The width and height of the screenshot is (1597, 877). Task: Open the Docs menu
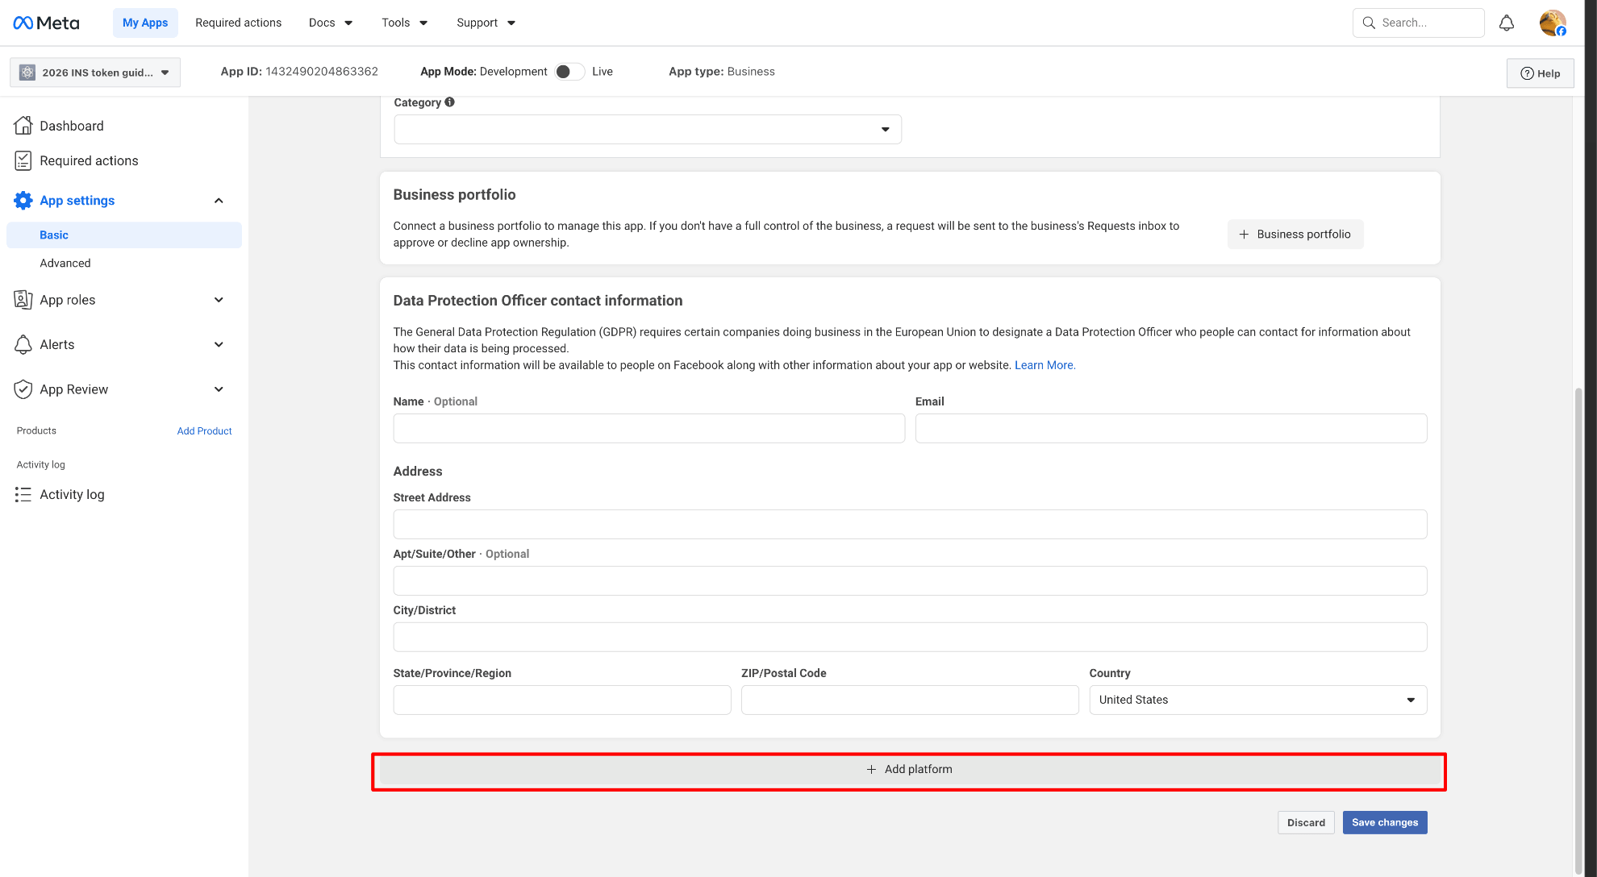point(330,23)
